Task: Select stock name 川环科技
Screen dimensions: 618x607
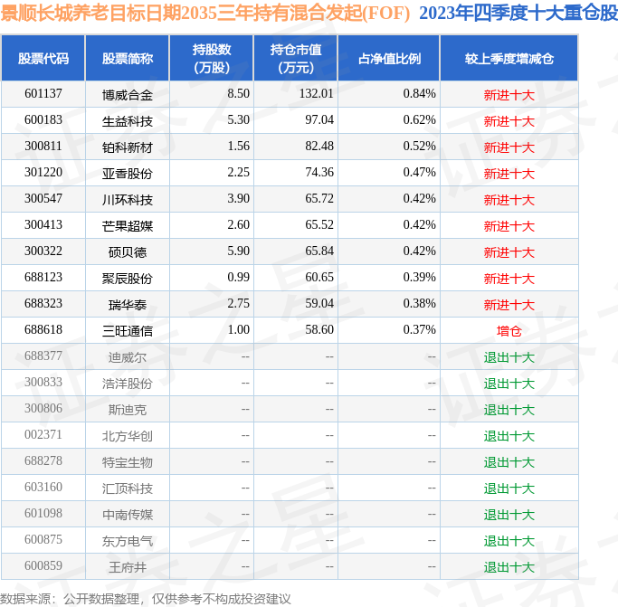Action: pos(128,200)
